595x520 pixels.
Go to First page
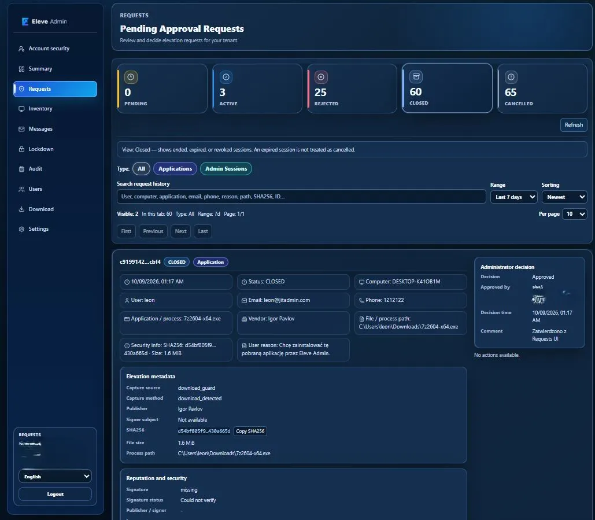tap(126, 231)
